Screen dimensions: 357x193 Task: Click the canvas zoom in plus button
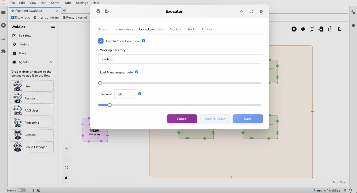66,148
